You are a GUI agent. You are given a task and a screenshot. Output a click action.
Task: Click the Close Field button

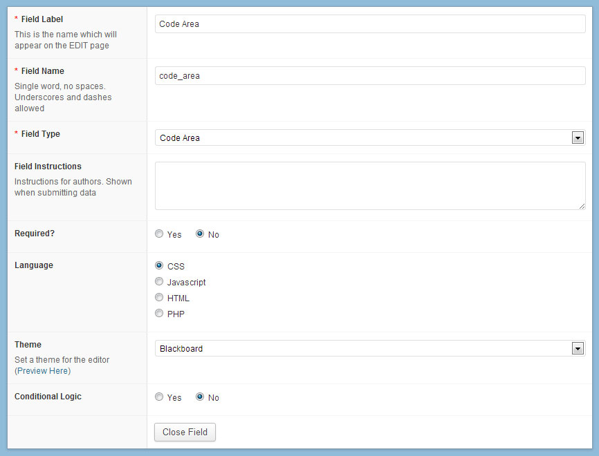pos(185,432)
